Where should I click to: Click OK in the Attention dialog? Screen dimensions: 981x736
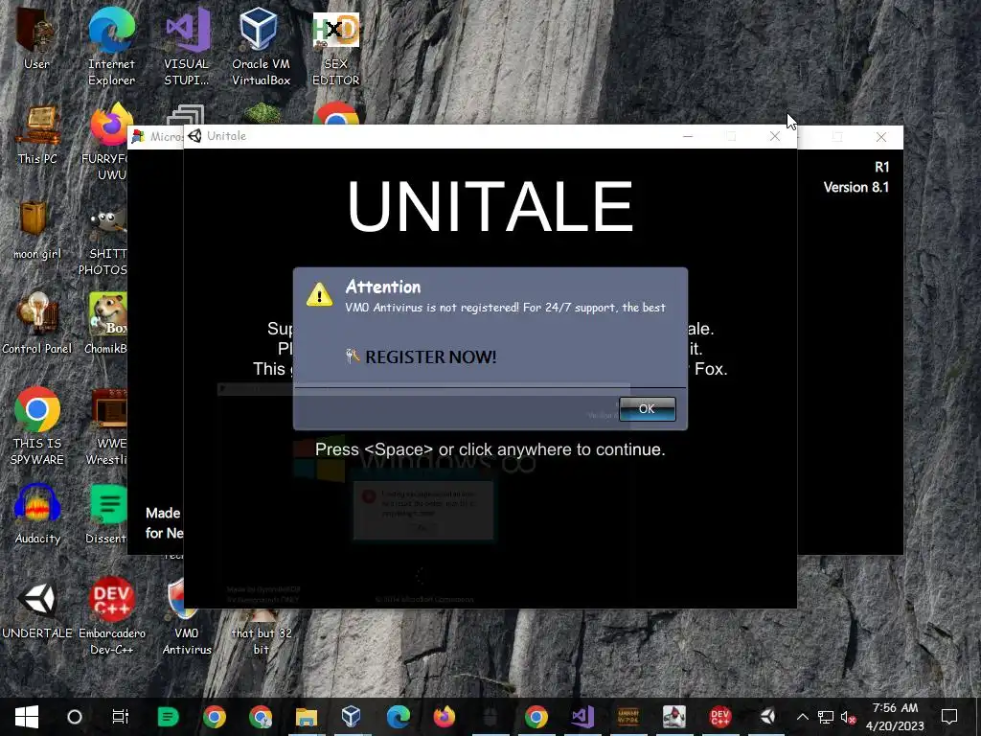(647, 408)
